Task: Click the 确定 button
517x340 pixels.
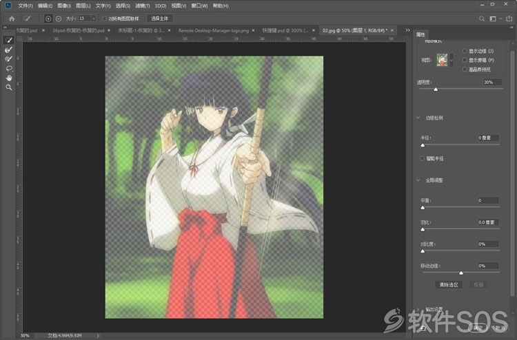Action: [x=478, y=328]
